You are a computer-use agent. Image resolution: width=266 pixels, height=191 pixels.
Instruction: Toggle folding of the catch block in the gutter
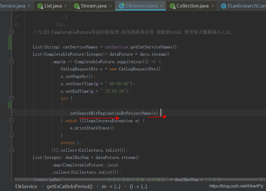(11, 120)
